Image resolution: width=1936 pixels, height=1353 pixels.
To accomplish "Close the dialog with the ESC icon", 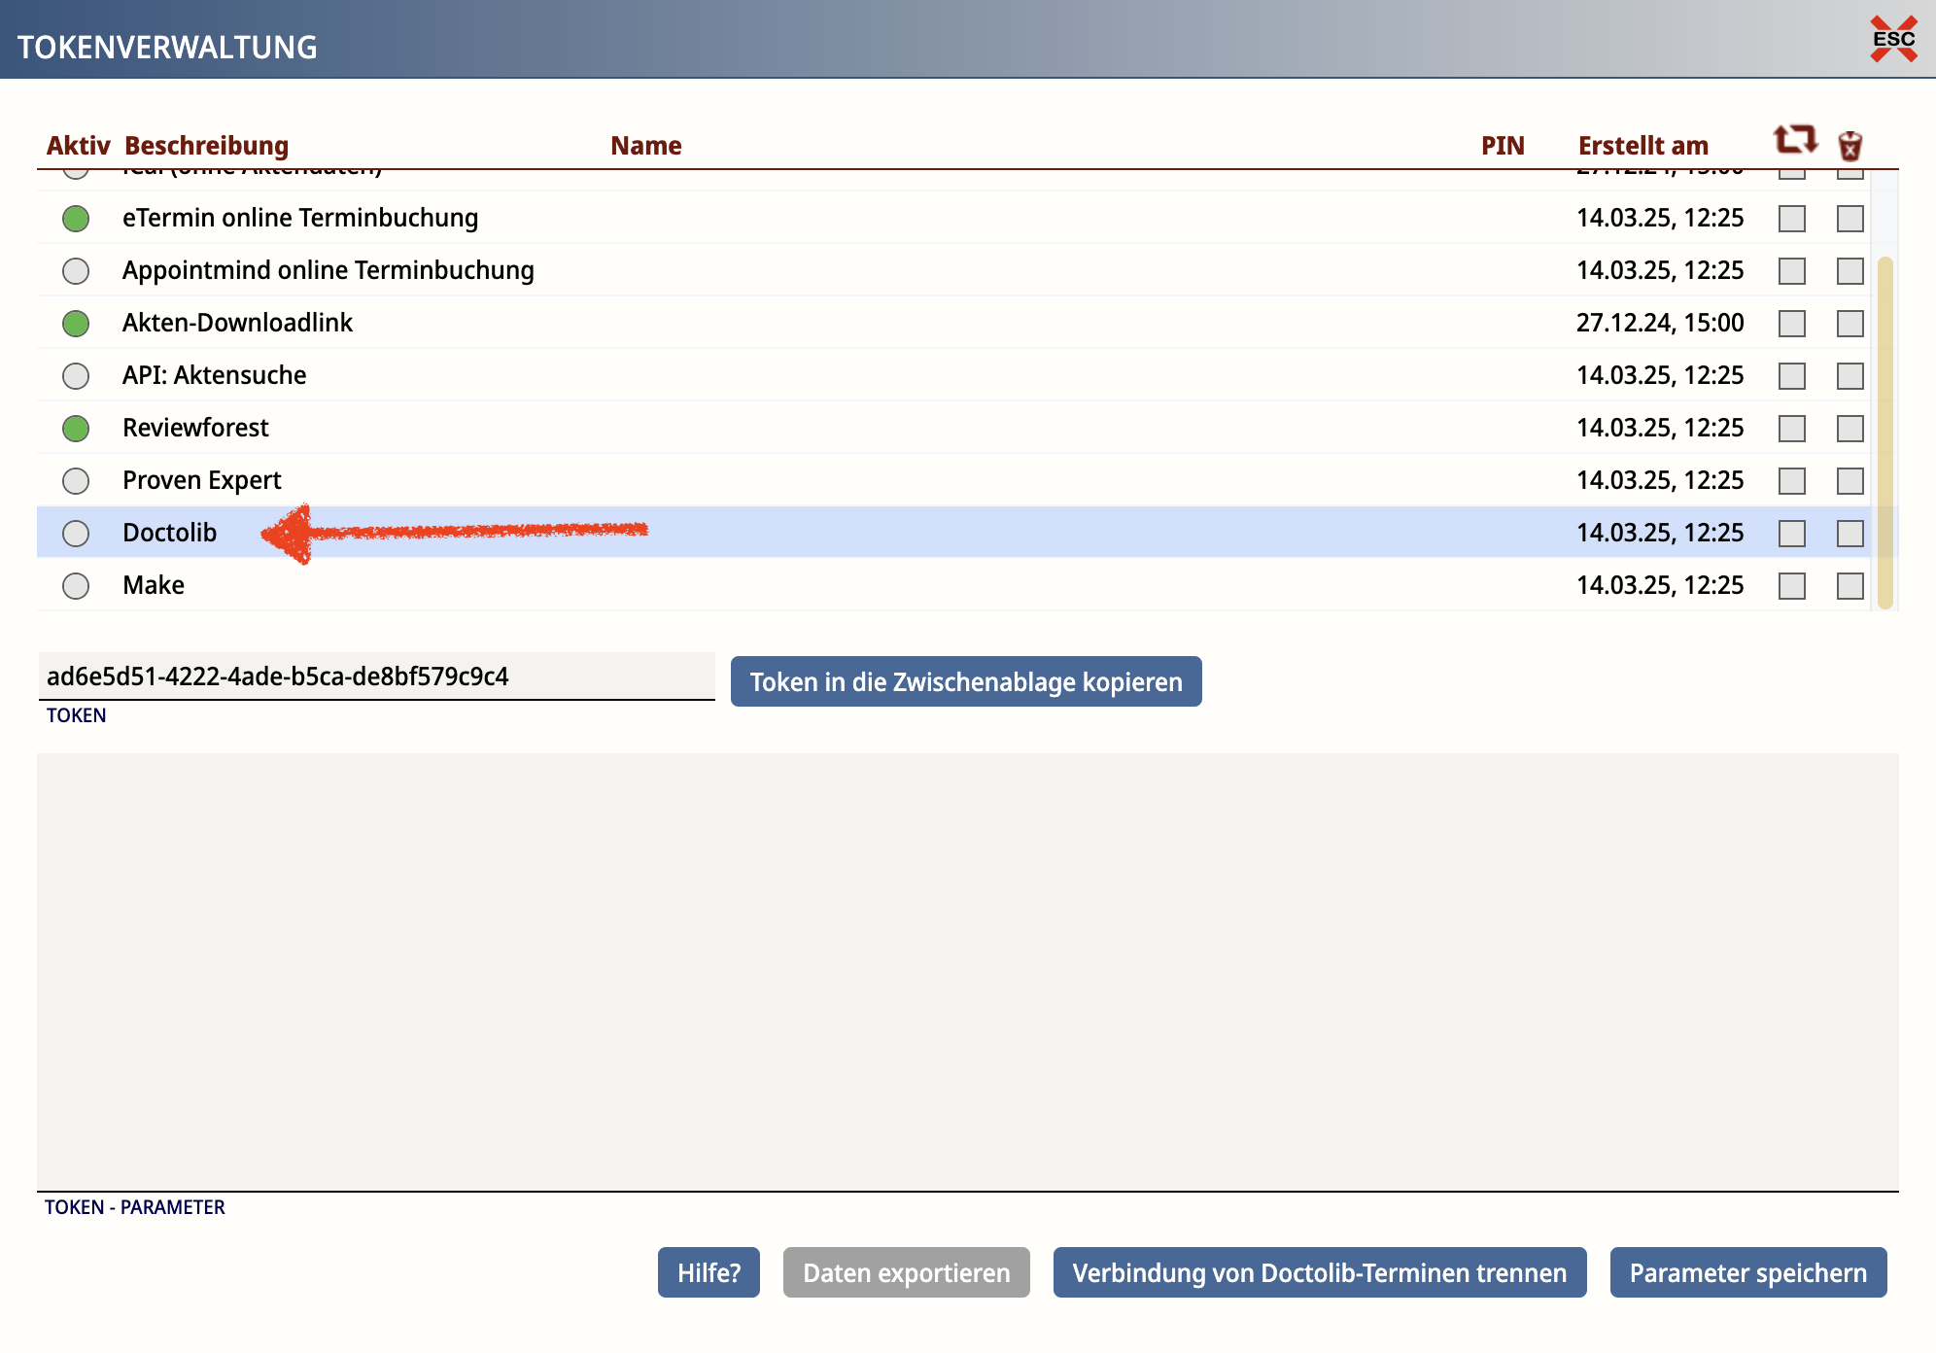I will click(x=1893, y=39).
